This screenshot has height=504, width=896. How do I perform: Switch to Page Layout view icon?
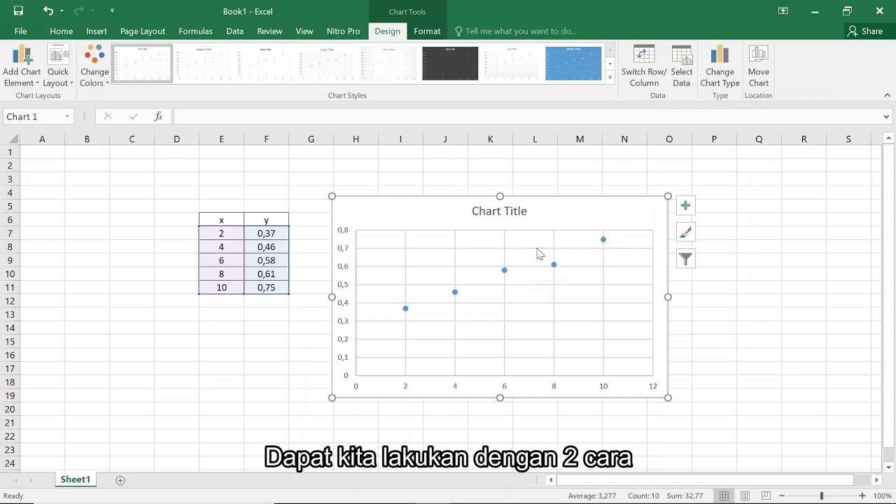click(745, 496)
